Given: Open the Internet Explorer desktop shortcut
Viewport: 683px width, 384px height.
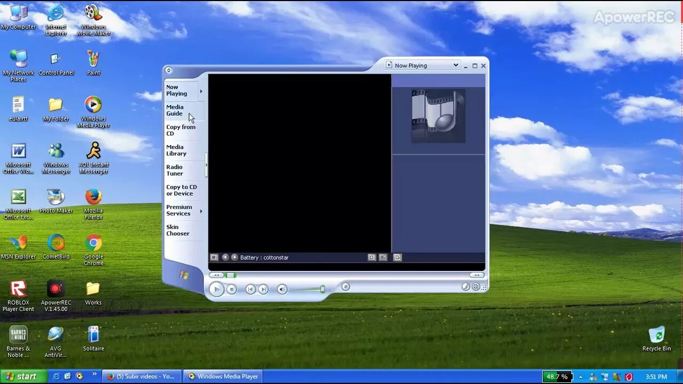Looking at the screenshot, I should [56, 20].
